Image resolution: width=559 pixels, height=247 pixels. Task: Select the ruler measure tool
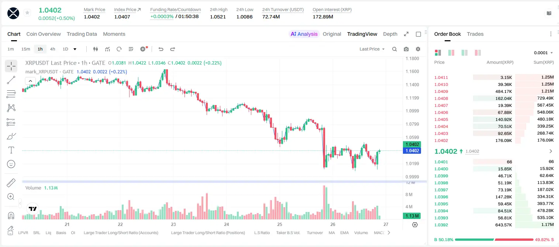coord(11,182)
